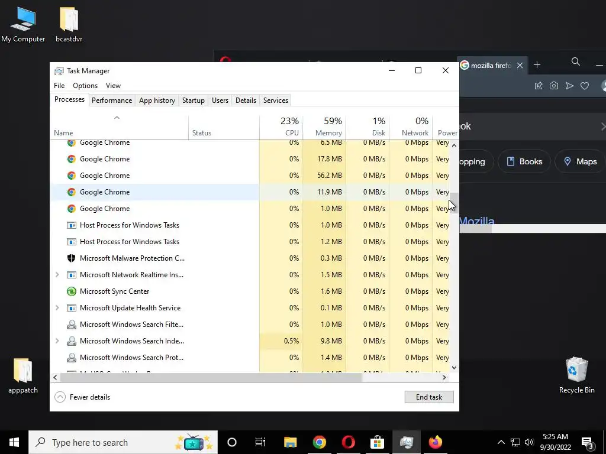Click vertical scrollbar up arrow
Screen dimensions: 606x454
[x=454, y=145]
